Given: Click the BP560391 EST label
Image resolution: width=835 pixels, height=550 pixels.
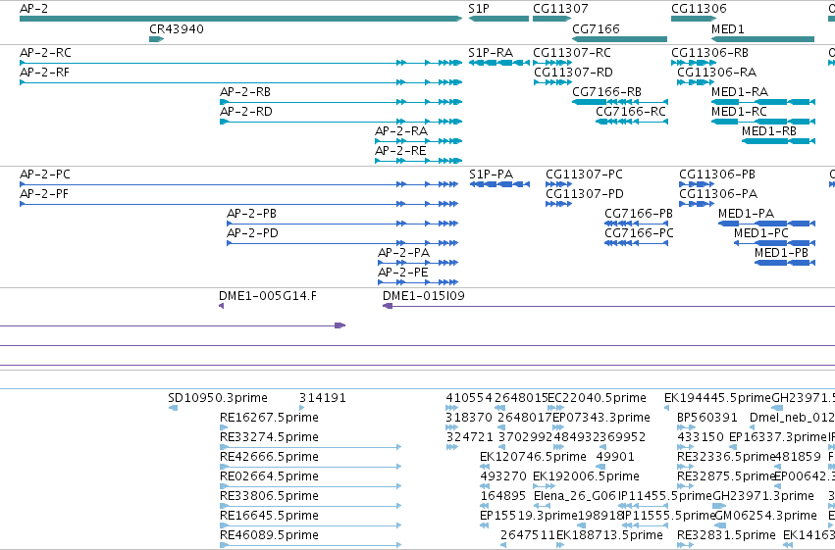Looking at the screenshot, I should (x=706, y=418).
